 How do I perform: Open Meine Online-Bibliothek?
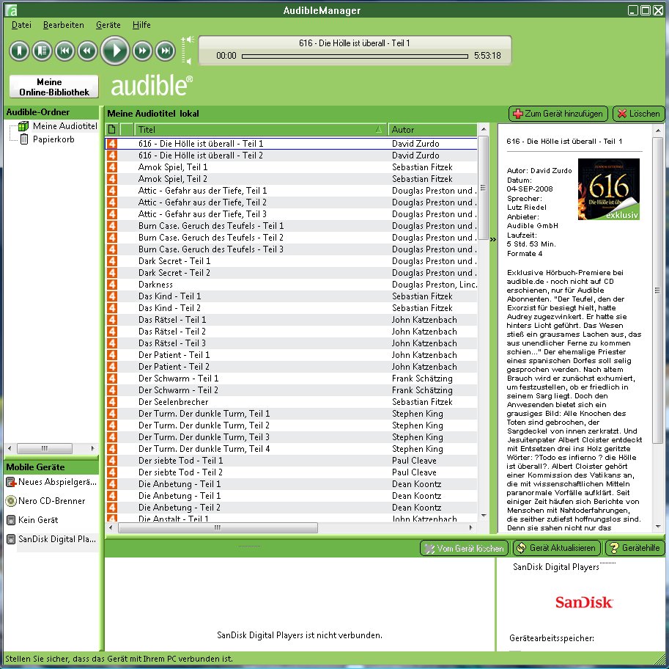click(53, 87)
